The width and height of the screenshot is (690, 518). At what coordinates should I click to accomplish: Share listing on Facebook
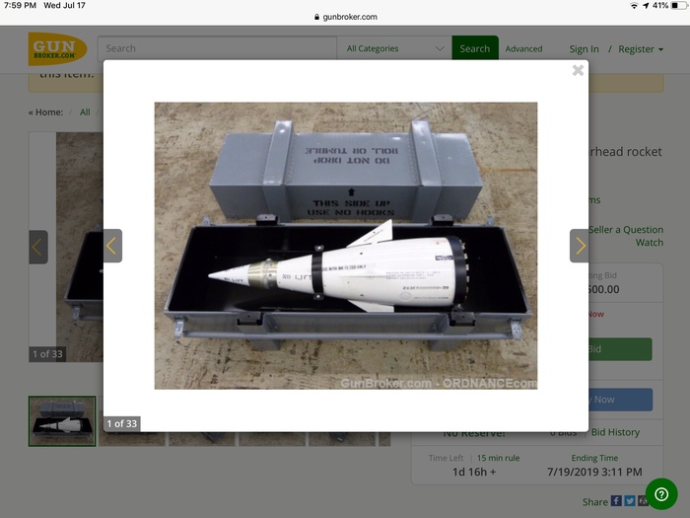[x=616, y=501]
